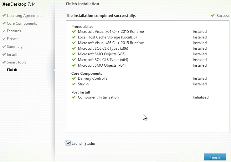The height and width of the screenshot is (162, 231).
Task: Select 'Delivery Controller' row text
Action: pyautogui.click(x=93, y=78)
